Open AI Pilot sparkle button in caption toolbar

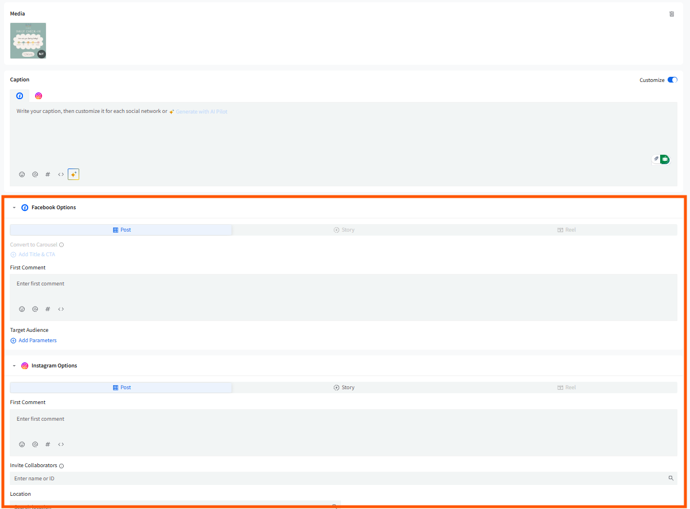[73, 174]
